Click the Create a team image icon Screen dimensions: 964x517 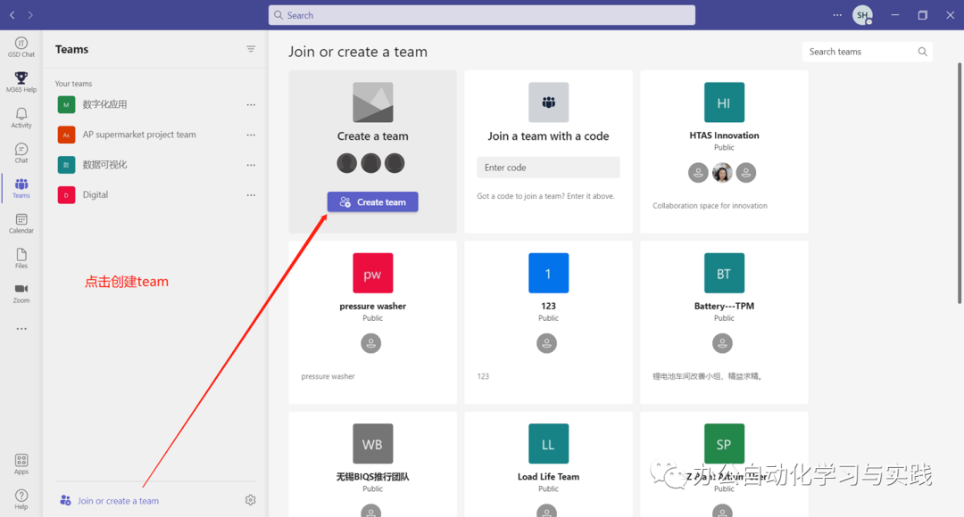pos(372,103)
